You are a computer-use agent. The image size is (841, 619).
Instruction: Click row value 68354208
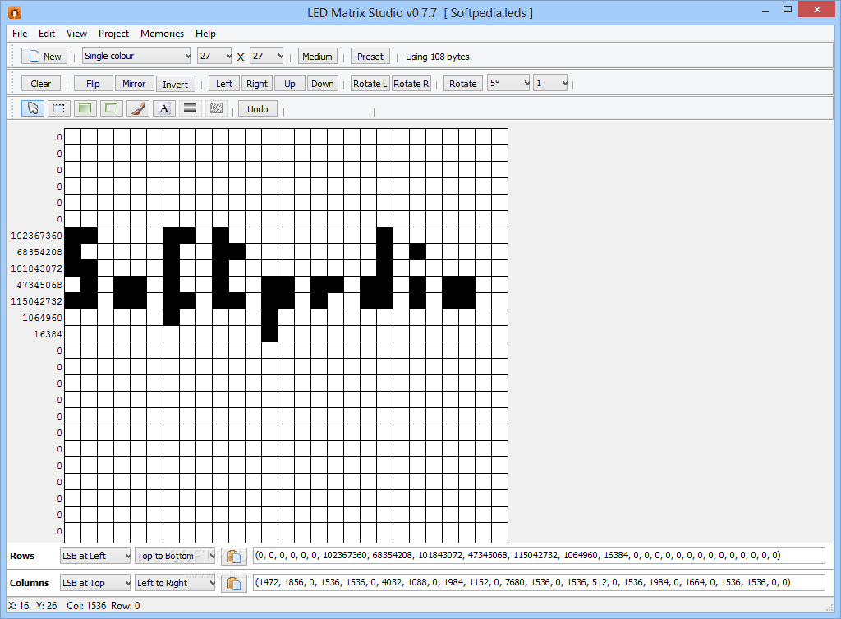tap(39, 252)
